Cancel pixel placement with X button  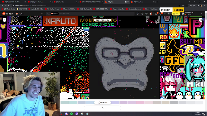[x=103, y=108]
